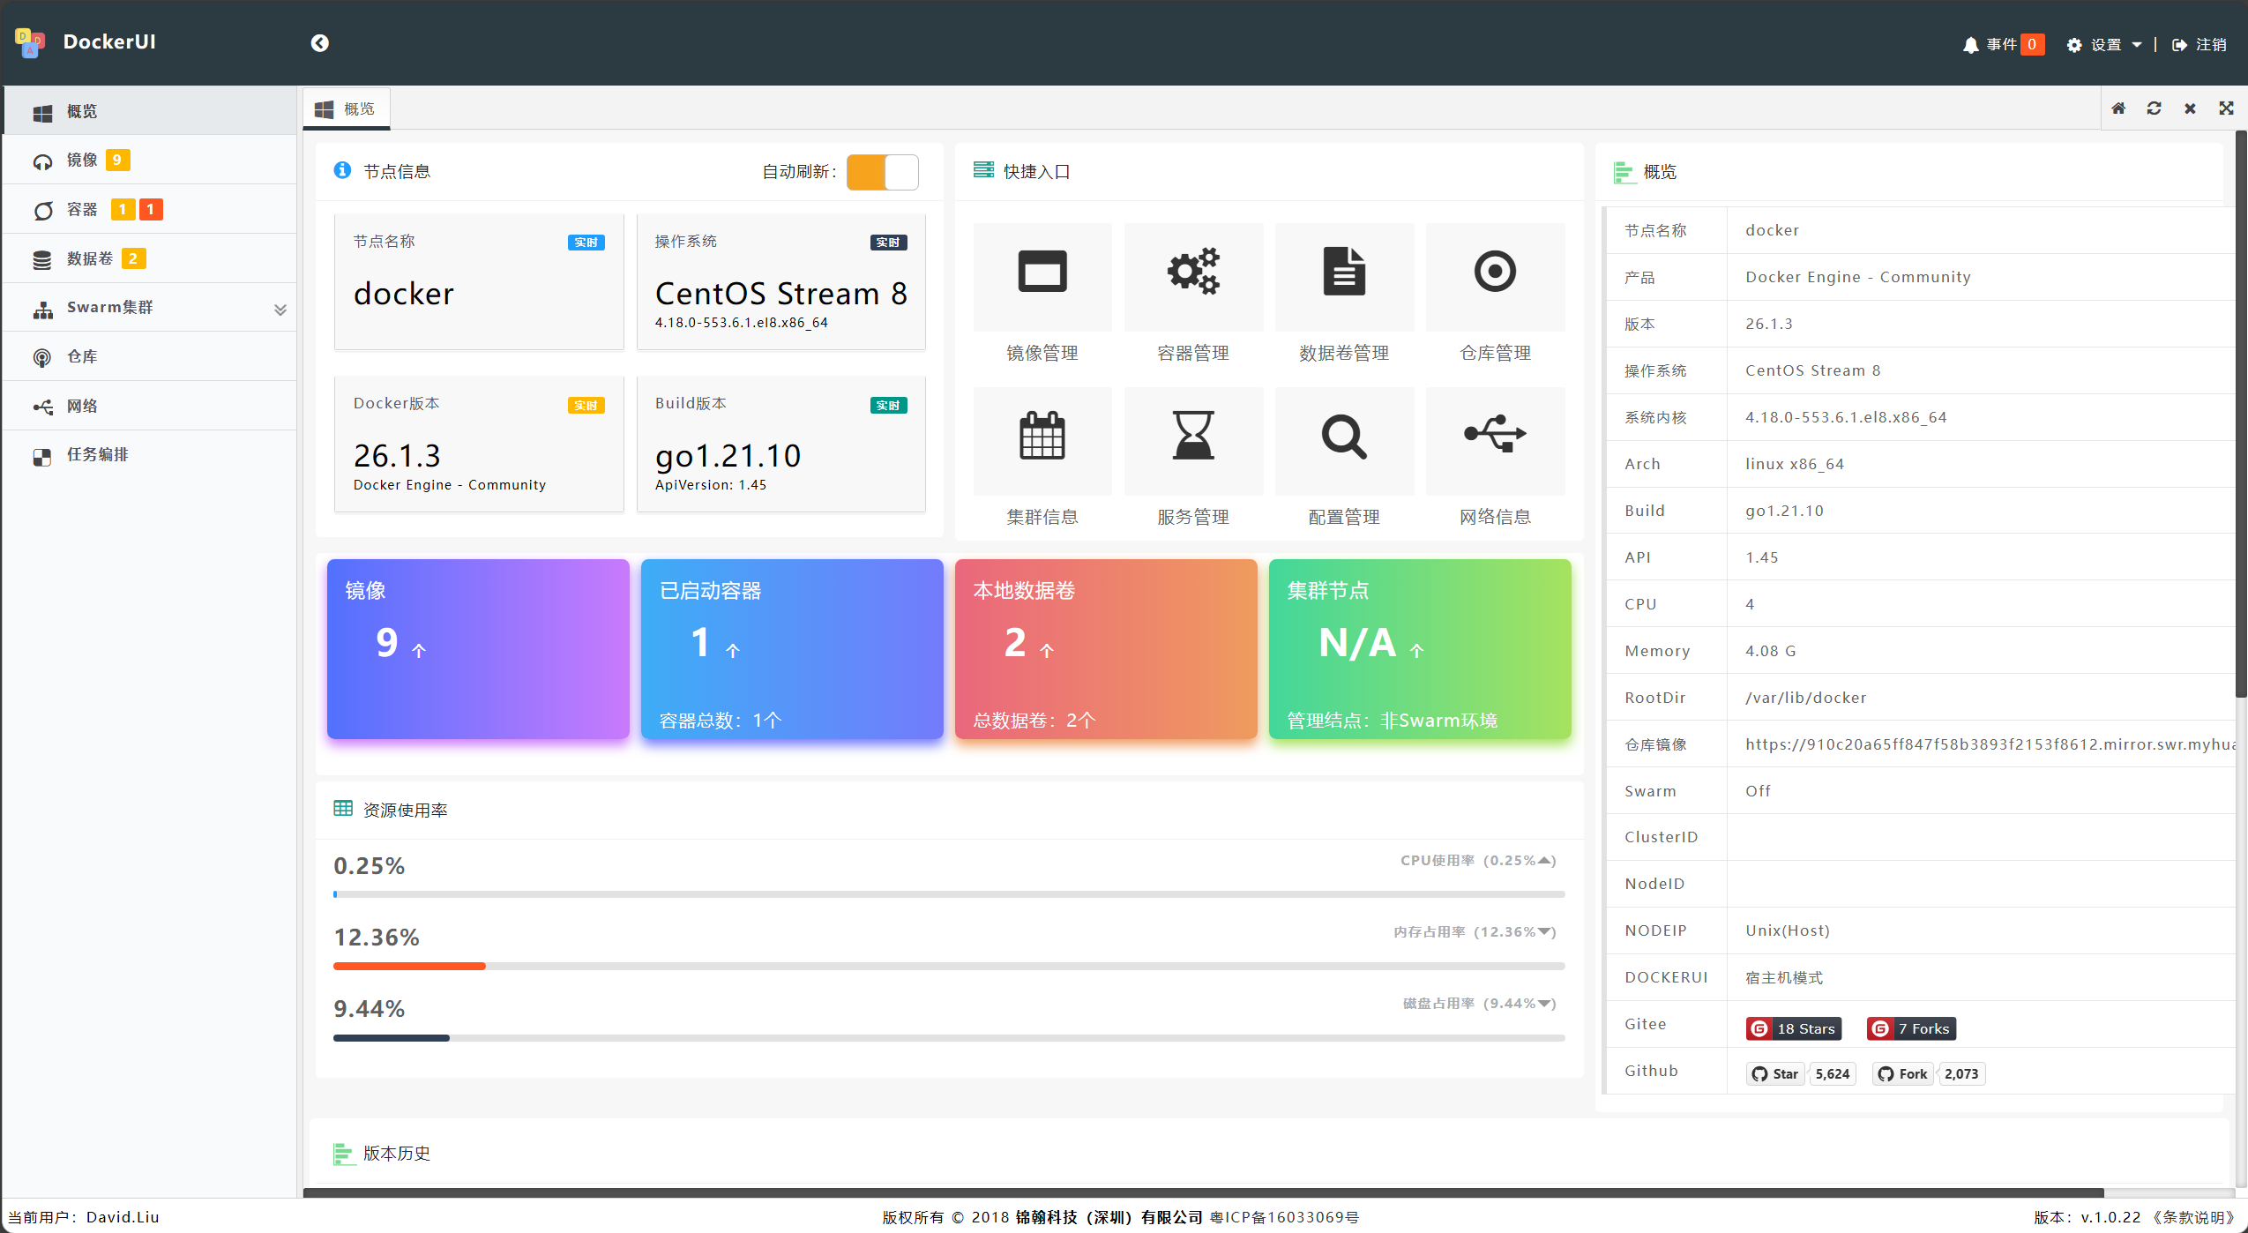Open the 集群信息 calendar shortcut icon

point(1042,436)
